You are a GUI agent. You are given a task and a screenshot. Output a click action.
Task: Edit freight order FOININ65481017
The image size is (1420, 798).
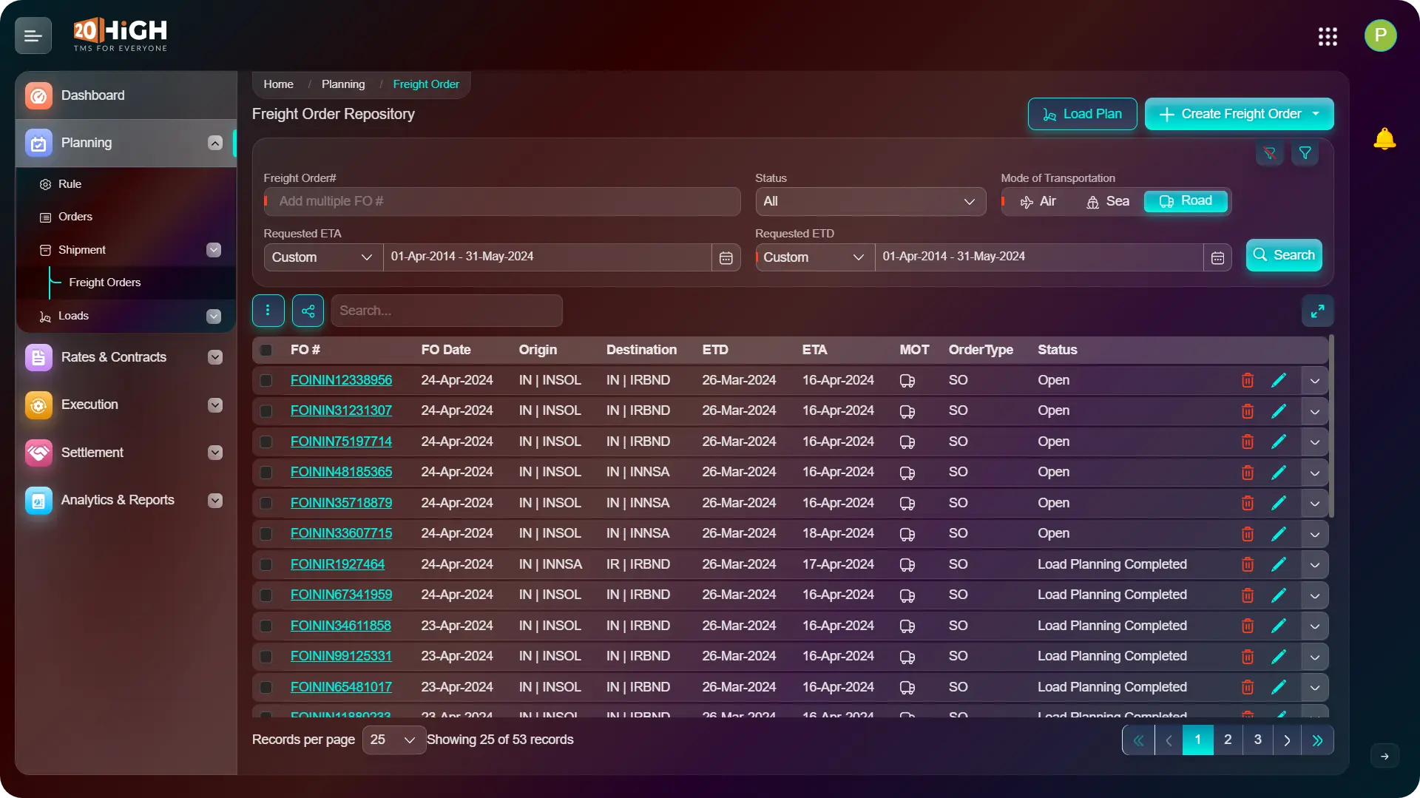click(1279, 687)
